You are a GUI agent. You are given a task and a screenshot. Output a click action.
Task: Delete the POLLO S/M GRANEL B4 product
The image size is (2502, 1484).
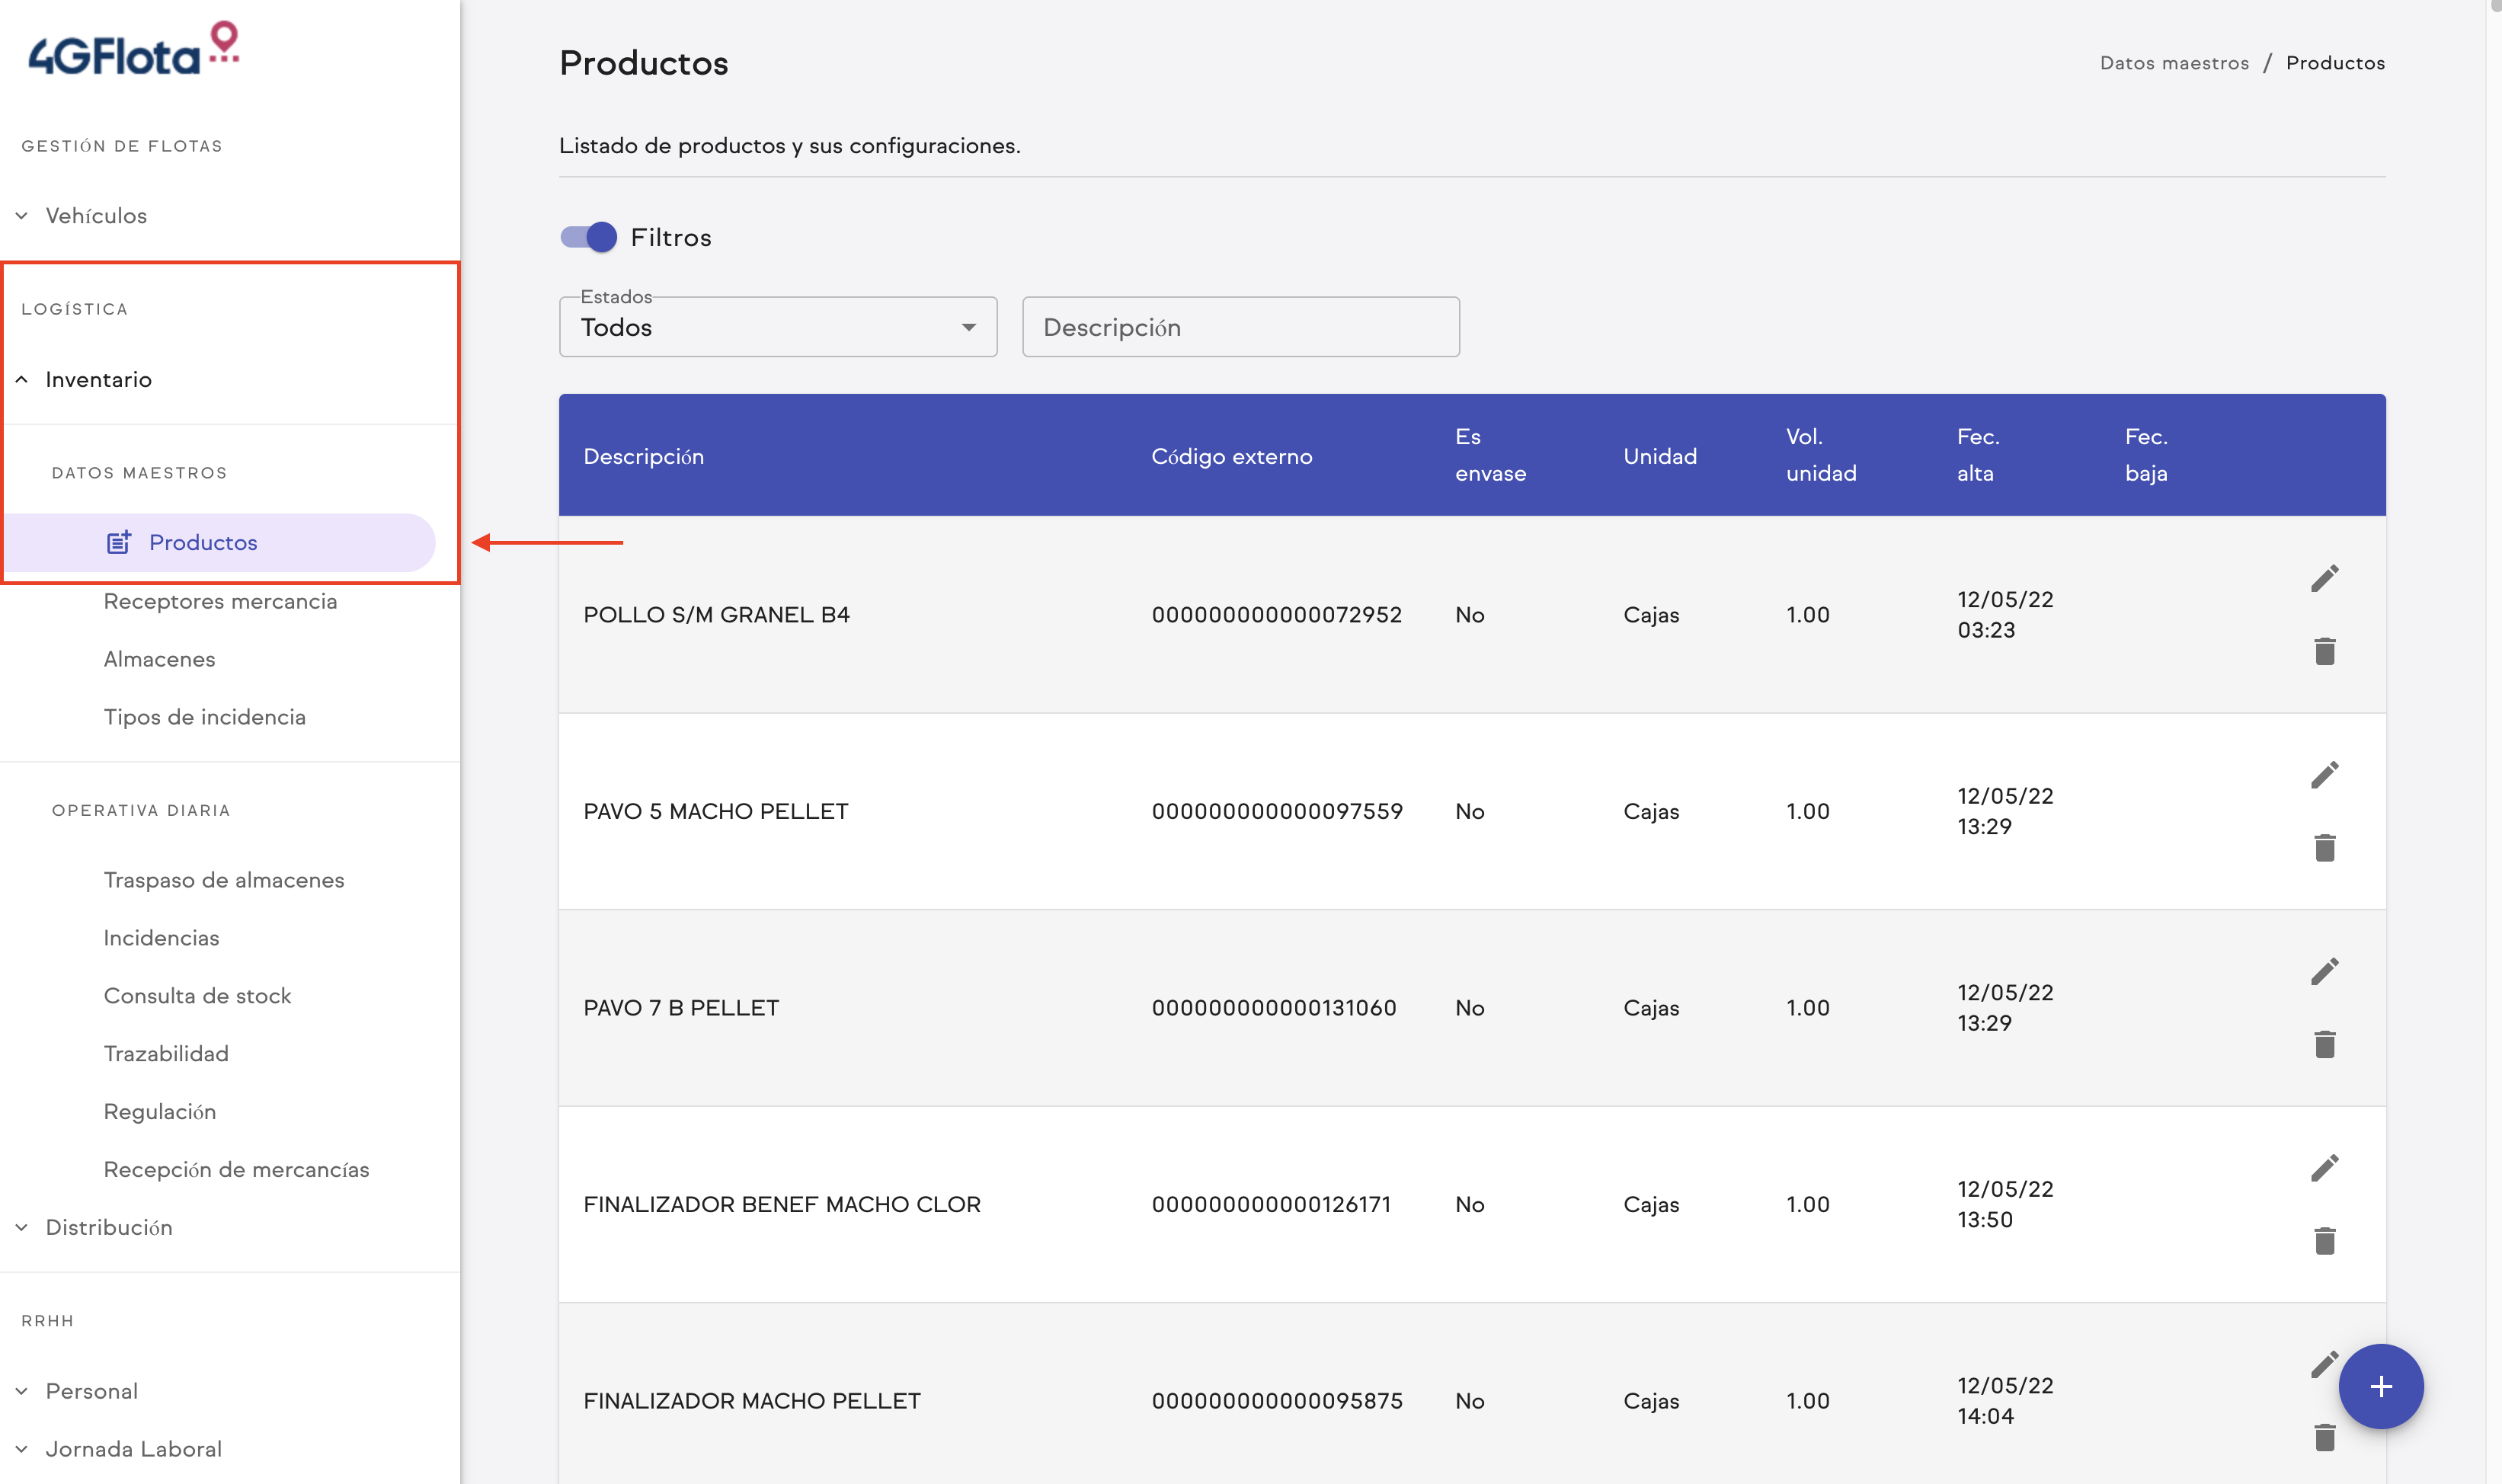[x=2326, y=651]
